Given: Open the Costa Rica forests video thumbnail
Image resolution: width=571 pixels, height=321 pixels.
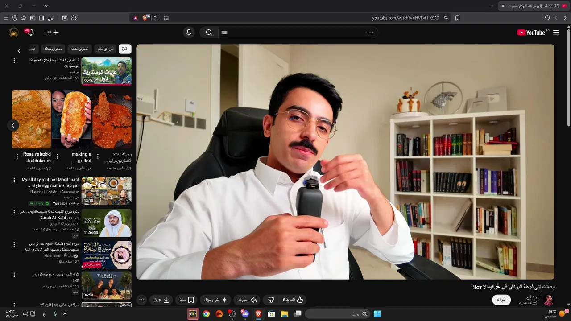Looking at the screenshot, I should click(x=107, y=71).
